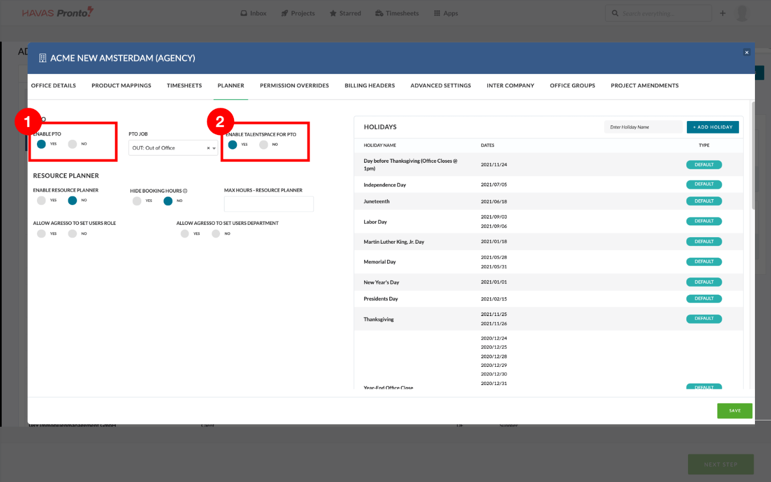This screenshot has width=771, height=482.
Task: Switch to the Permission Overrides tab
Action: (294, 86)
